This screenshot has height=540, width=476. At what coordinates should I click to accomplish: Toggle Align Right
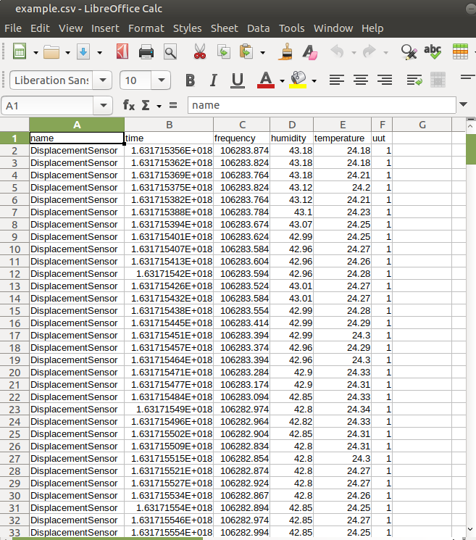385,80
